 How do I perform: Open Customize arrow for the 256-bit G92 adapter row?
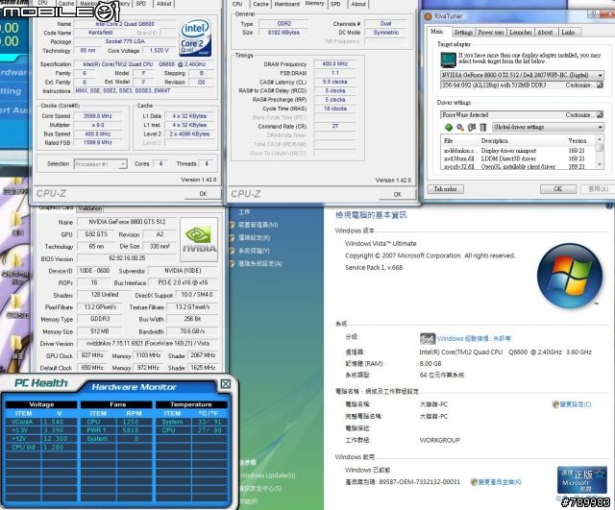600,85
